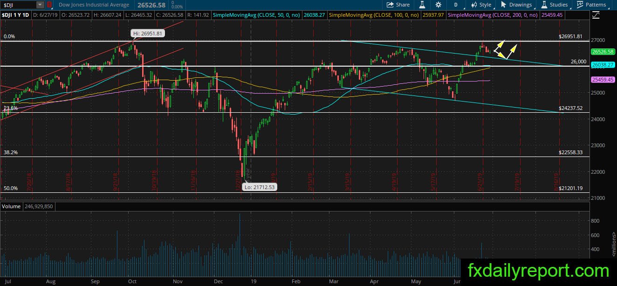This screenshot has width=617, height=286.
Task: Click the $DJI 1 Y 1D chart label
Action: pos(16,15)
